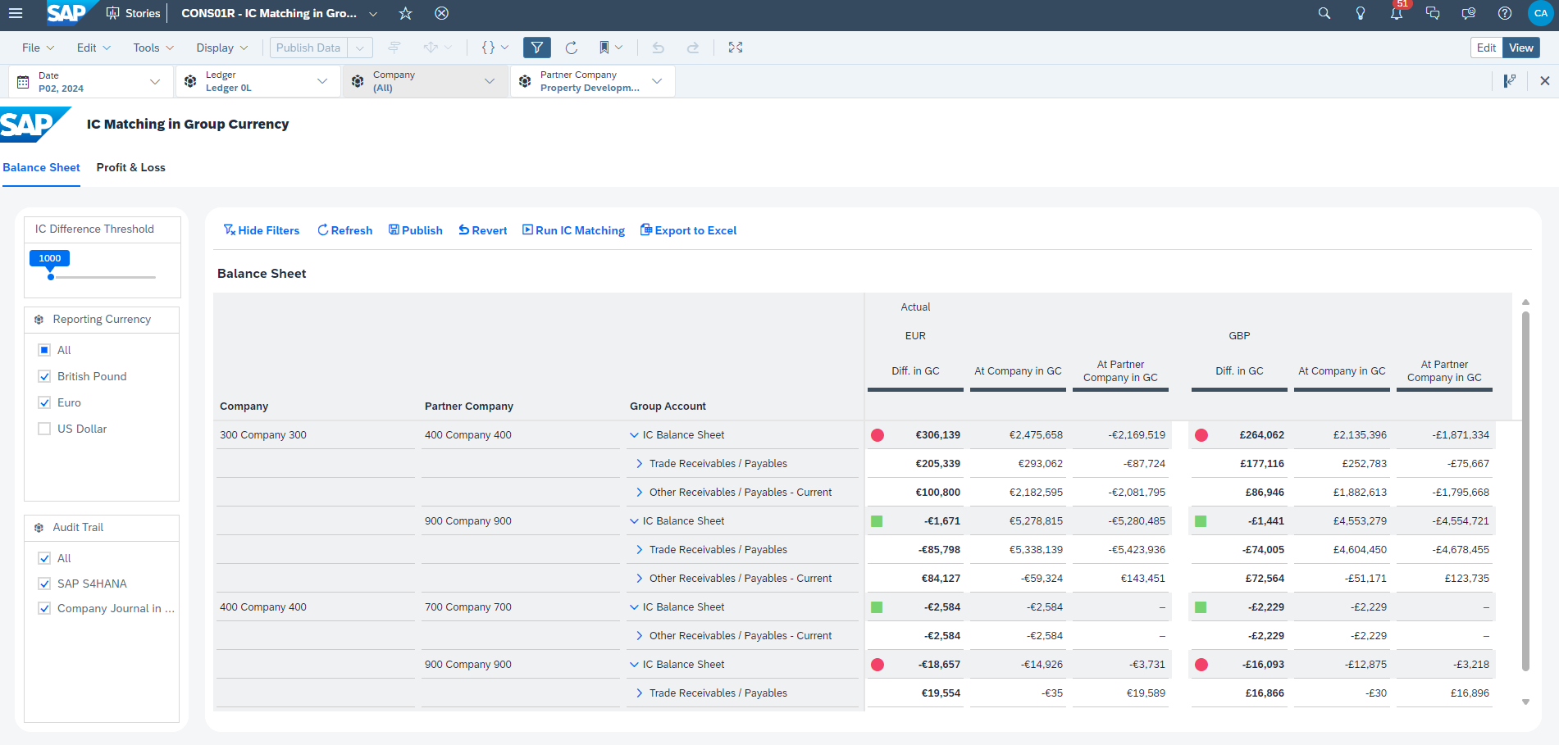
Task: Open the Edit menu
Action: click(93, 48)
